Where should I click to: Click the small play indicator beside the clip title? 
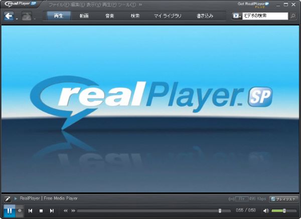pyautogui.click(x=16, y=198)
